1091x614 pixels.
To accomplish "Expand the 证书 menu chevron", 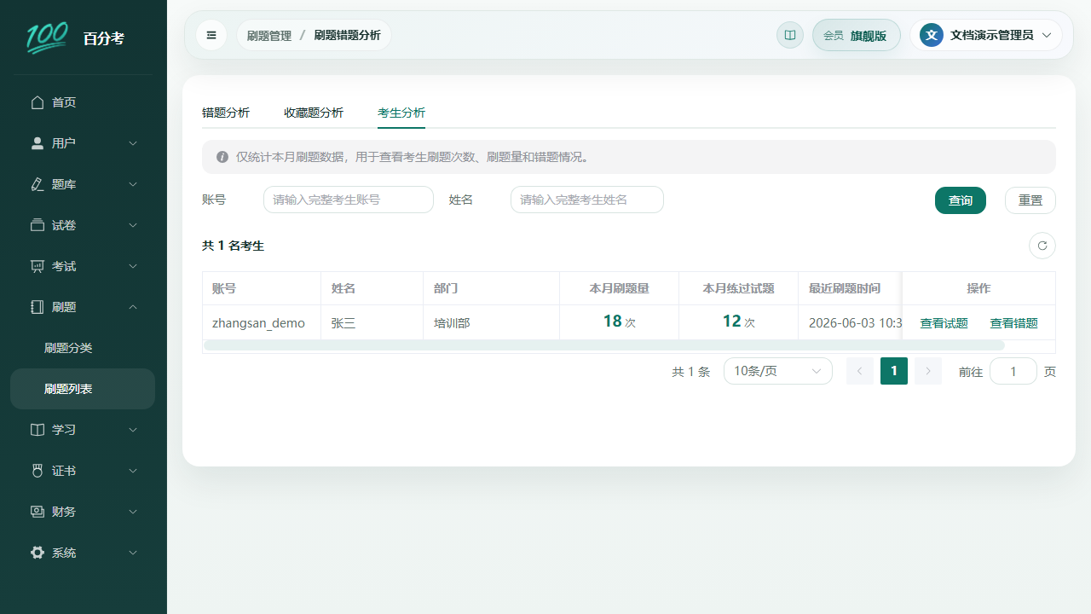I will (x=133, y=471).
